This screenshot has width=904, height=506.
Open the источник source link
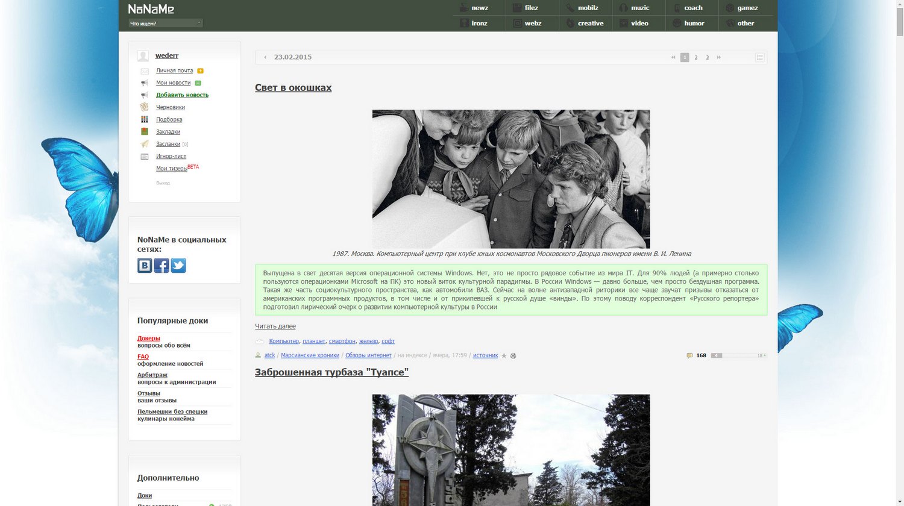[486, 355]
